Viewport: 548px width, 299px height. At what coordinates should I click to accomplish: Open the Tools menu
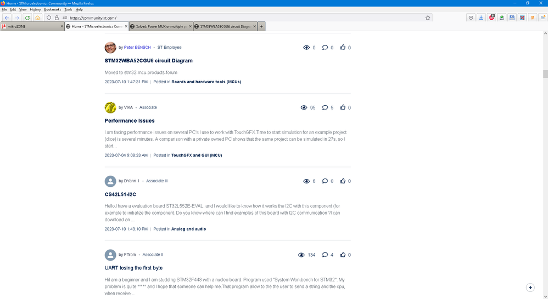click(68, 9)
